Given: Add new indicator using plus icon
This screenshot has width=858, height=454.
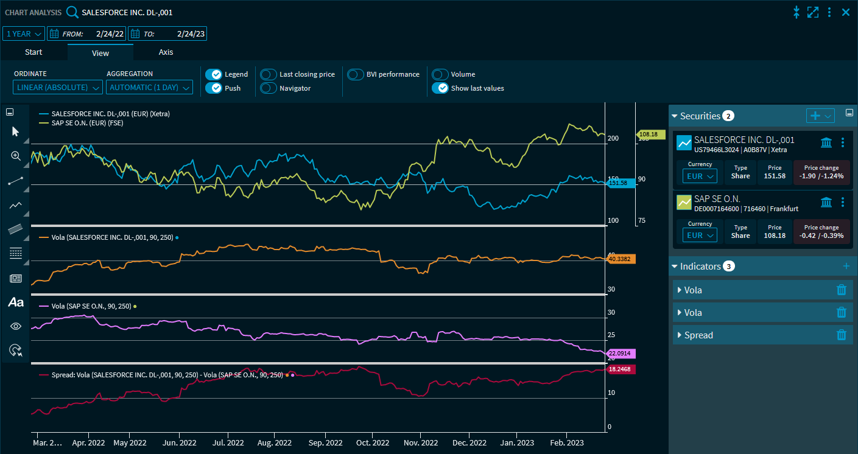Looking at the screenshot, I should pos(845,266).
